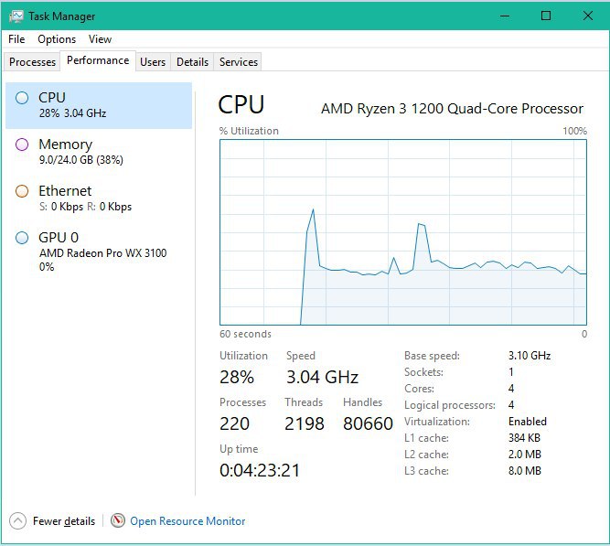Click the Memory purple circle icon
Screen dimensions: 610x546
[22, 145]
